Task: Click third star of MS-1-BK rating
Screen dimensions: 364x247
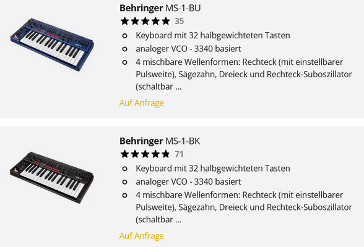Action: click(x=145, y=154)
